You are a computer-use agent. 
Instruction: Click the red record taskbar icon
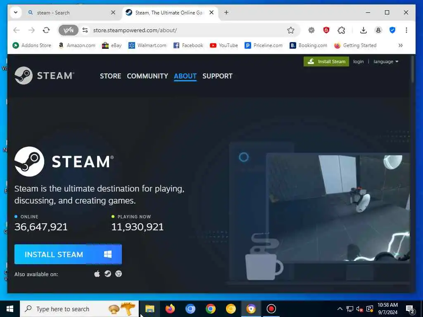coord(271,309)
